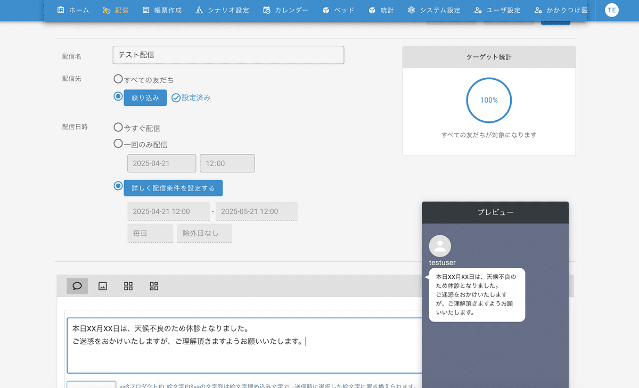The width and height of the screenshot is (639, 388).
Task: Click the 詳しく配信条件を設定する button
Action: [x=173, y=188]
